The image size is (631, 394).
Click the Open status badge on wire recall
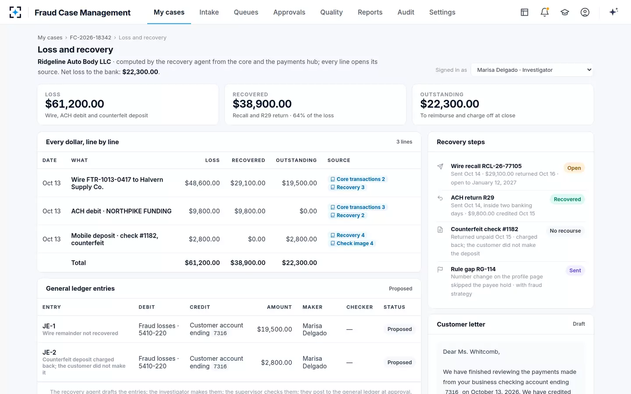pyautogui.click(x=574, y=168)
